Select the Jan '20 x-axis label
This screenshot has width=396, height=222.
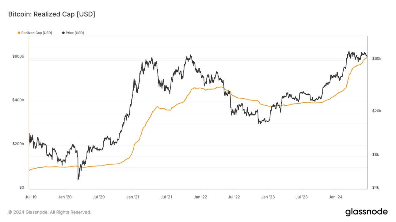pos(65,197)
